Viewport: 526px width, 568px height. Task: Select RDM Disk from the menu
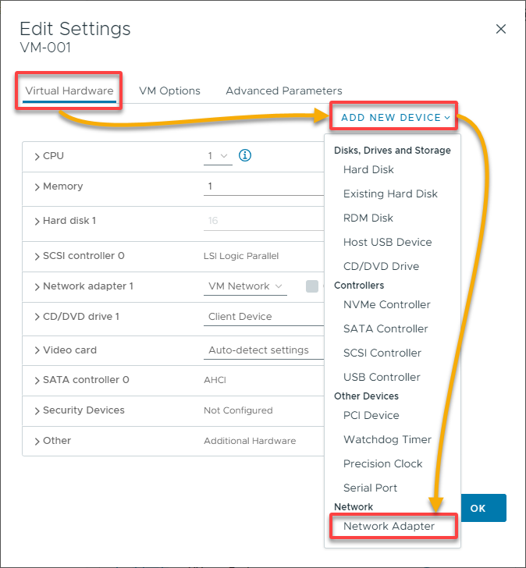click(x=368, y=218)
